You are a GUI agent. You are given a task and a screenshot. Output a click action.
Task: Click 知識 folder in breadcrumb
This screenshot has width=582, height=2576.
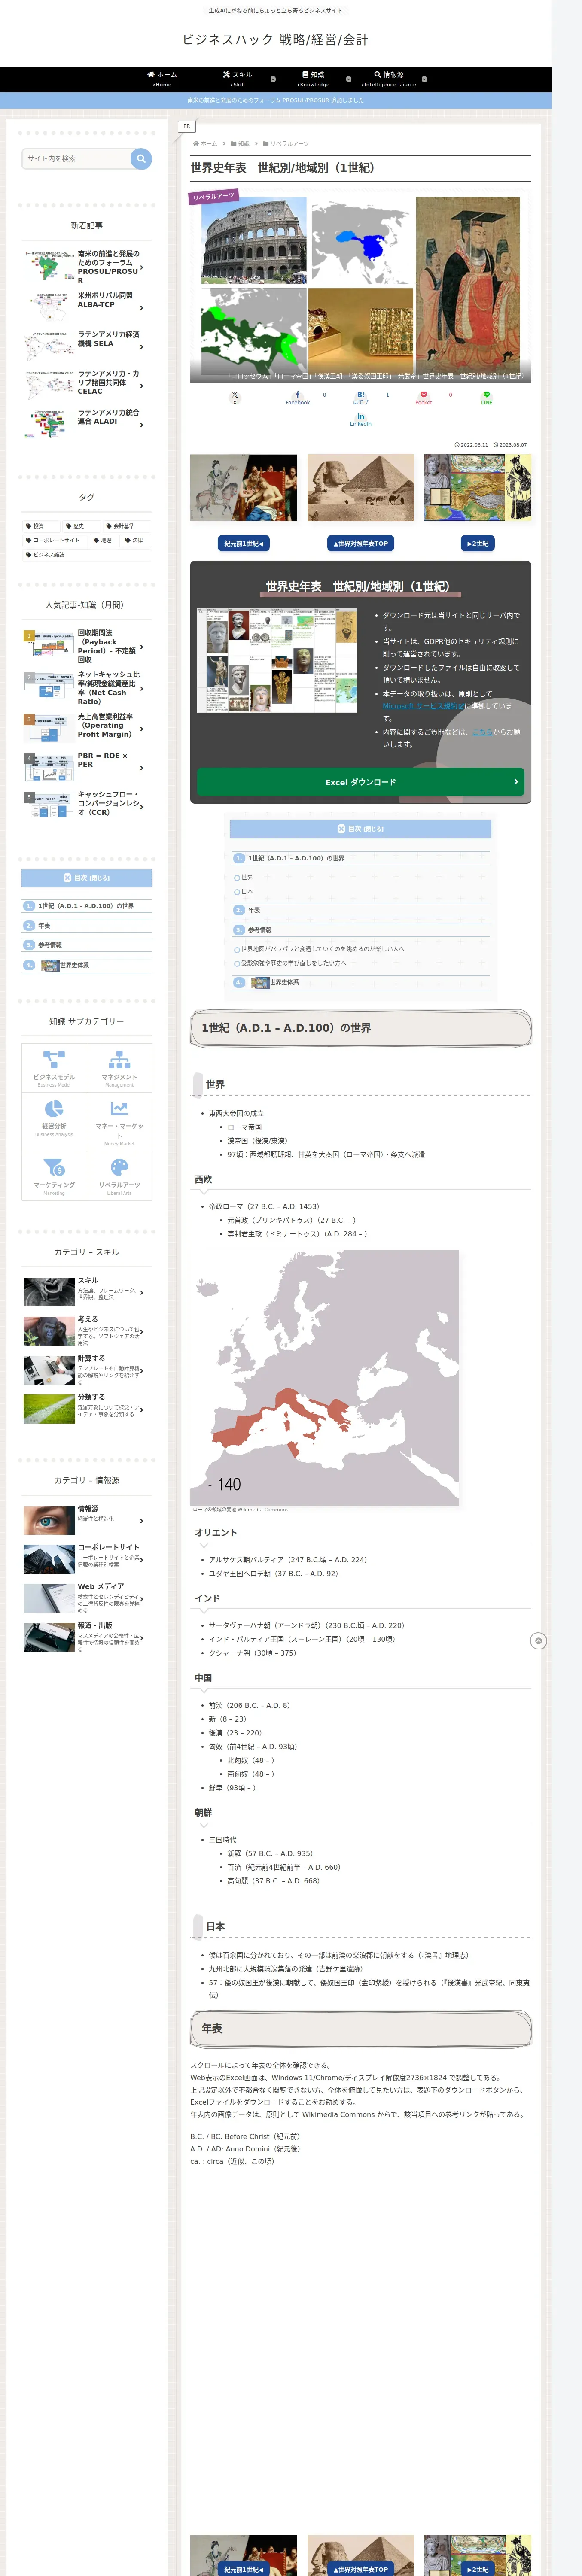(x=240, y=144)
